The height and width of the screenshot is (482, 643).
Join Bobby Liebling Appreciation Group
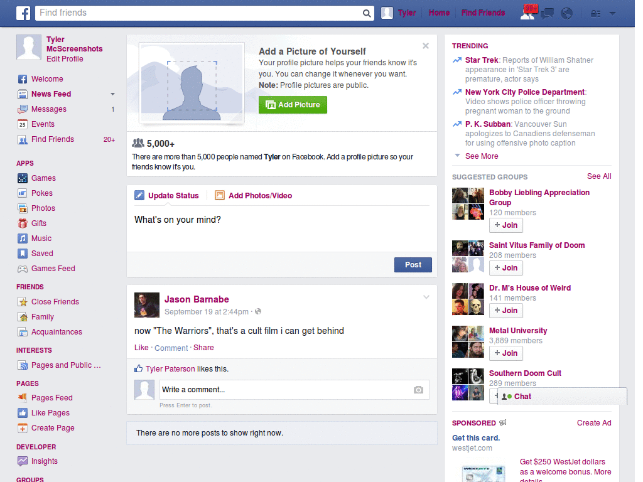pos(506,225)
